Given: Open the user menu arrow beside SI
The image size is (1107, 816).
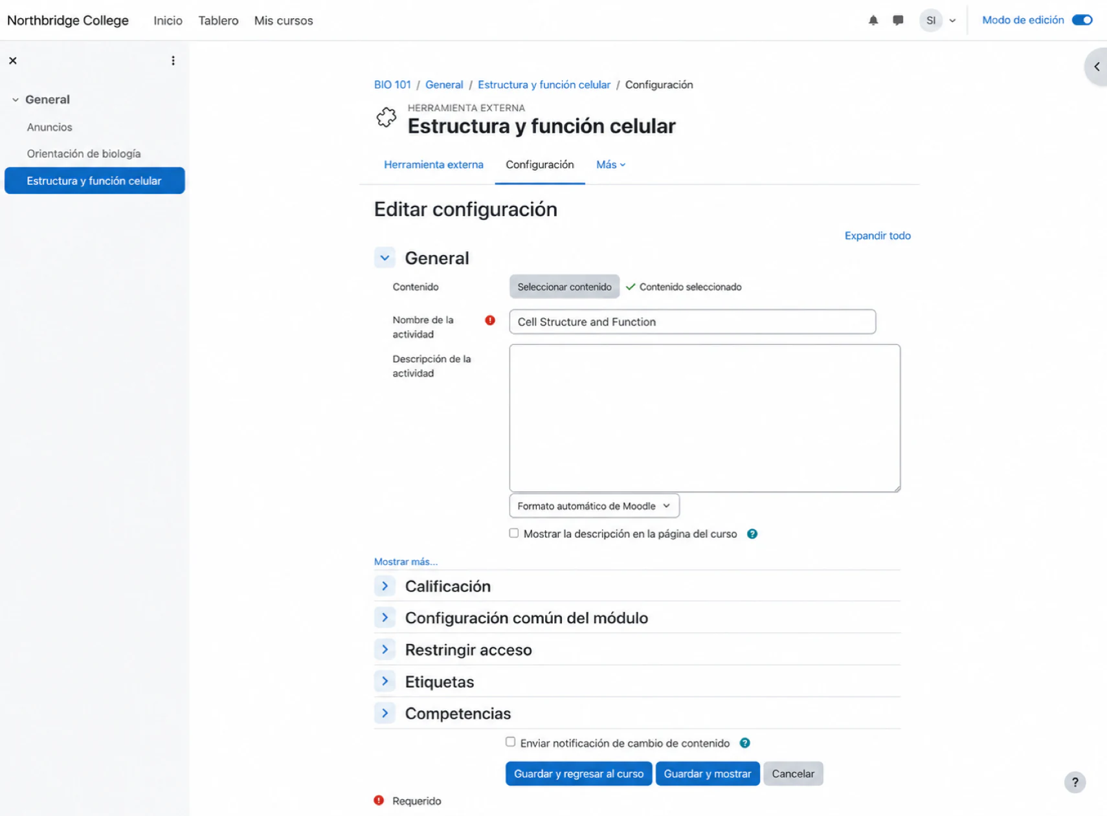Looking at the screenshot, I should pyautogui.click(x=952, y=21).
